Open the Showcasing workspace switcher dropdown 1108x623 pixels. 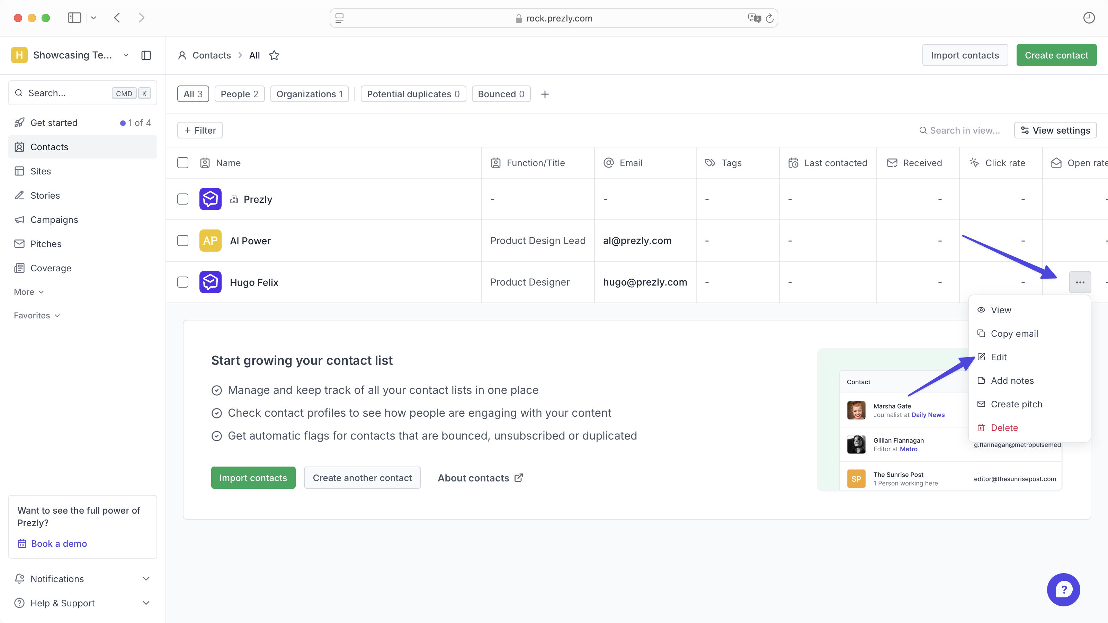pos(126,55)
